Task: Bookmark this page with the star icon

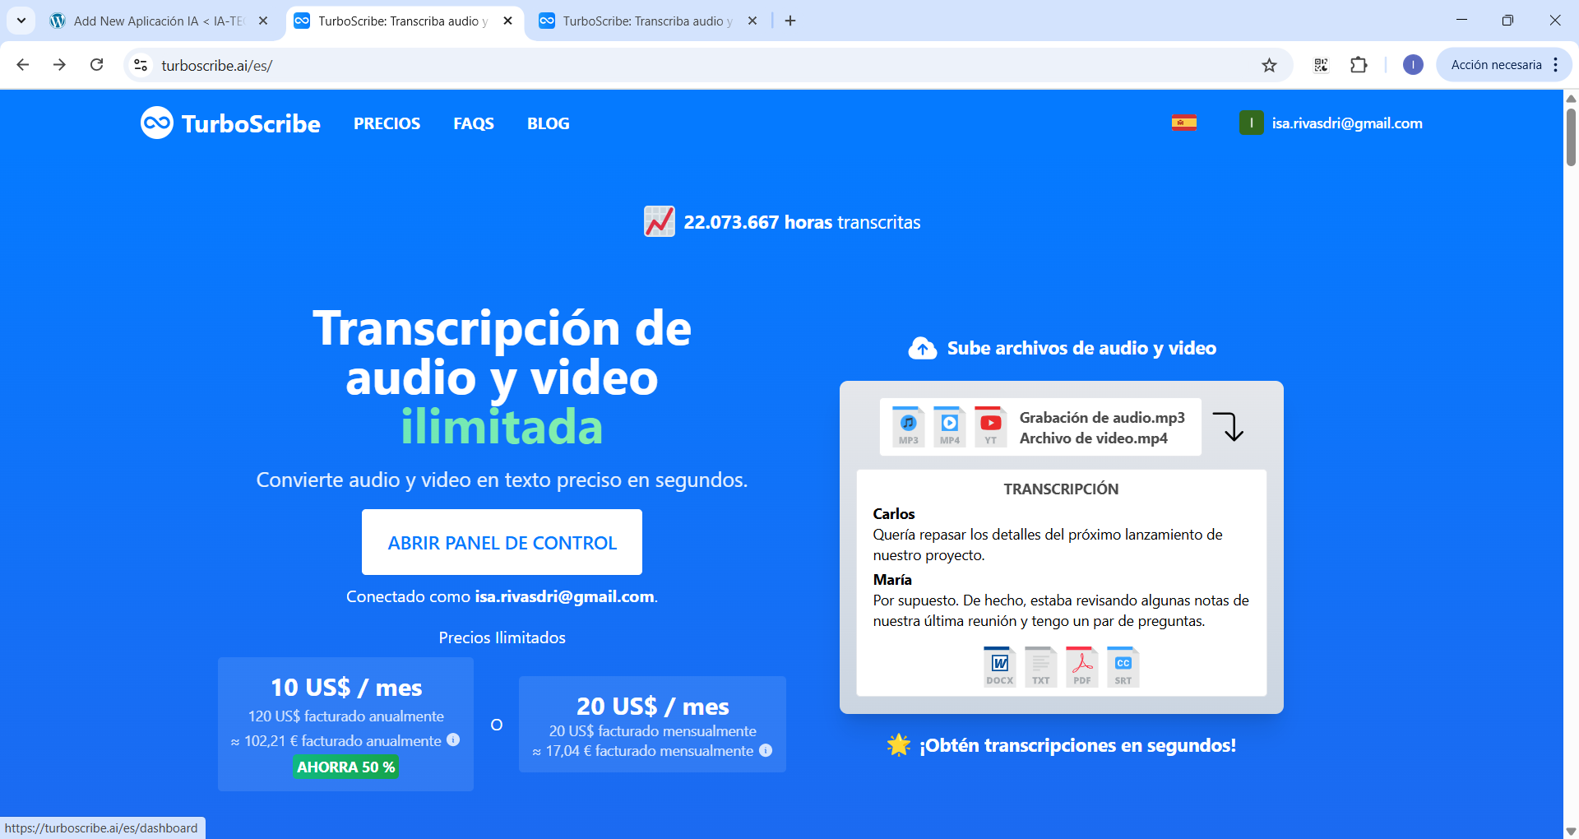Action: click(x=1269, y=65)
